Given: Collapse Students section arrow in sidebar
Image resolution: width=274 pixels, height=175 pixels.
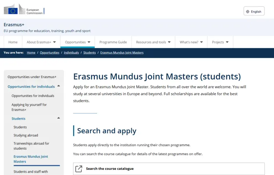Looking at the screenshot, I should (59, 118).
